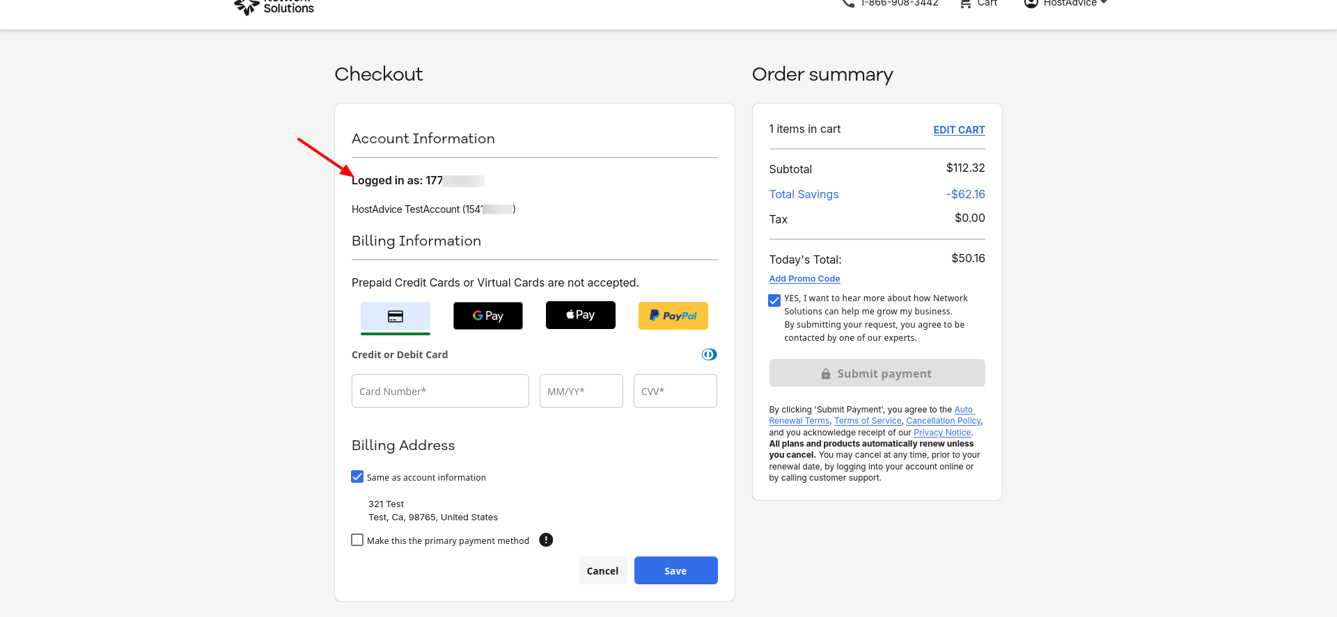Choose Google Pay payment method
1337x617 pixels.
[488, 316]
